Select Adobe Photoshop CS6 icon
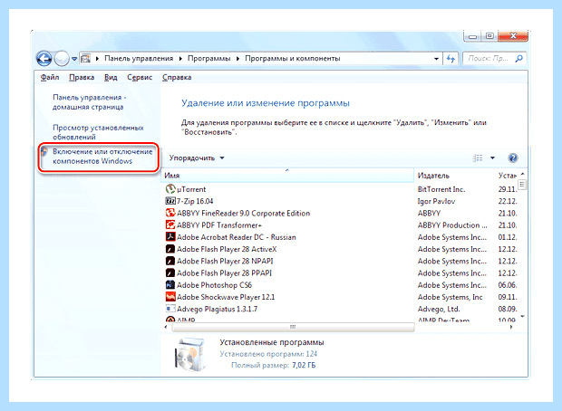 coord(170,285)
